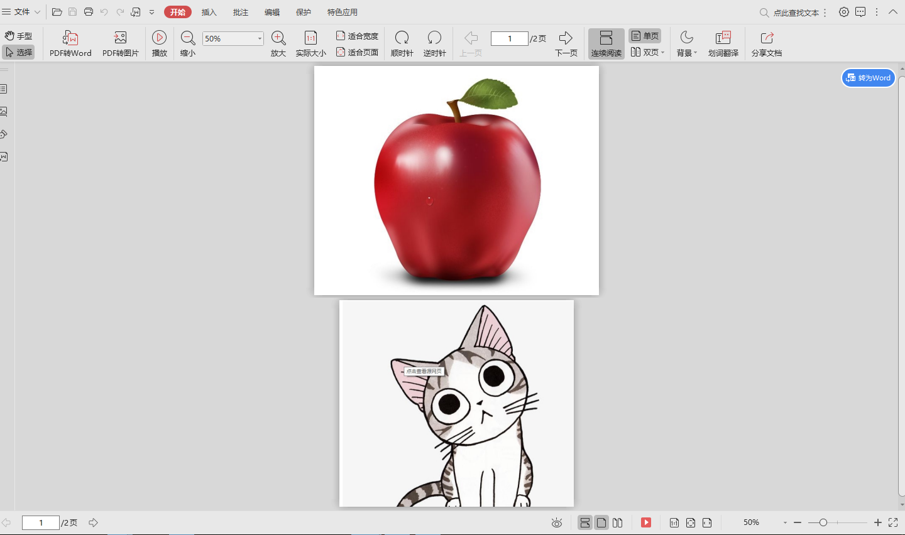This screenshot has height=535, width=905.
Task: Switch to the 编辑 tab
Action: click(x=272, y=12)
